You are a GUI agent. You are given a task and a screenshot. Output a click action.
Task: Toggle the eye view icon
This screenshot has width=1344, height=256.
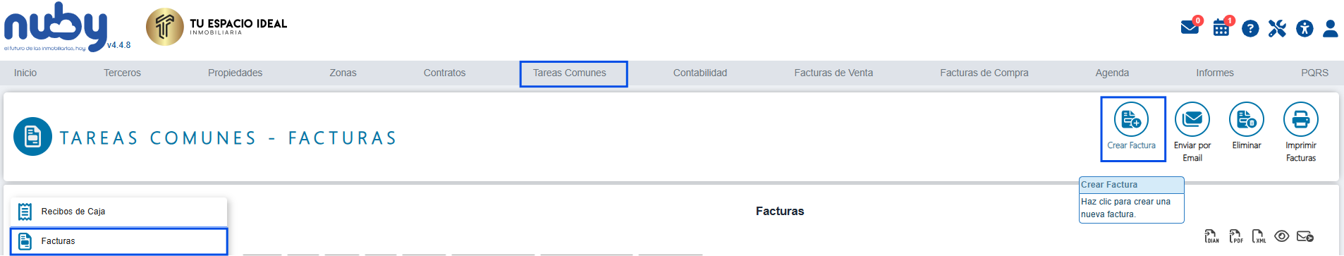tap(1282, 236)
